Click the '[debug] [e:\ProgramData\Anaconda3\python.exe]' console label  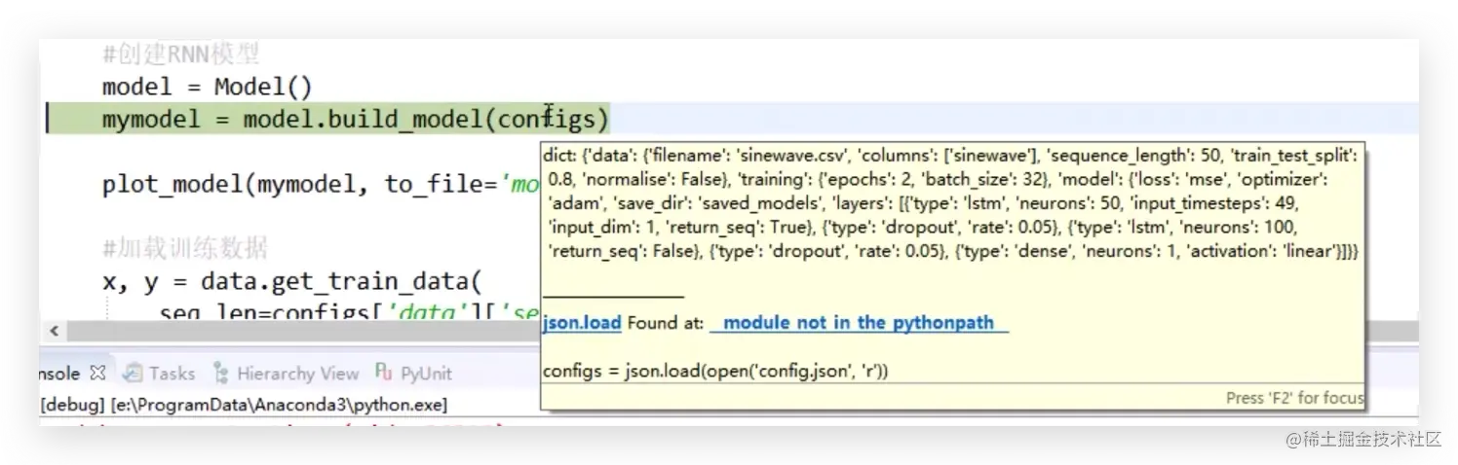pyautogui.click(x=243, y=404)
